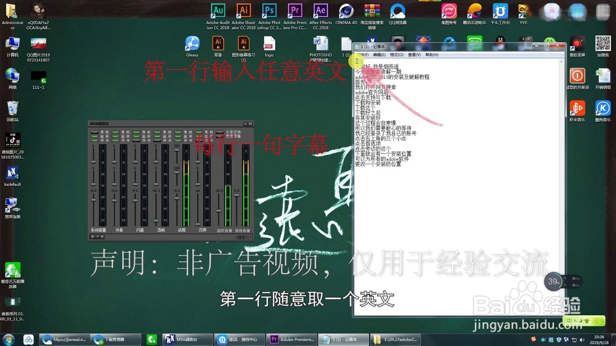Minimize the MX6调音台 mixer window
Image resolution: width=616 pixels, height=346 pixels.
[x=245, y=124]
